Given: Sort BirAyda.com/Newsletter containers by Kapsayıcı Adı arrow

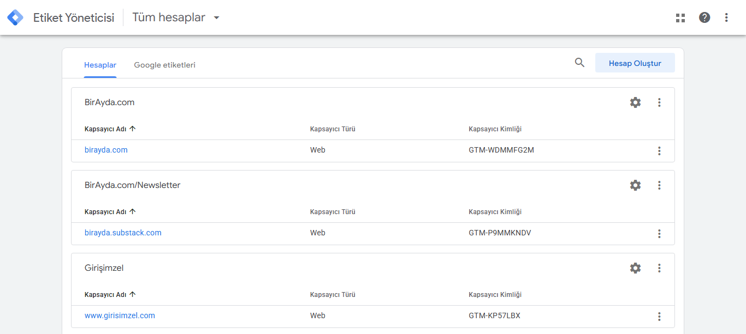Looking at the screenshot, I should 133,211.
